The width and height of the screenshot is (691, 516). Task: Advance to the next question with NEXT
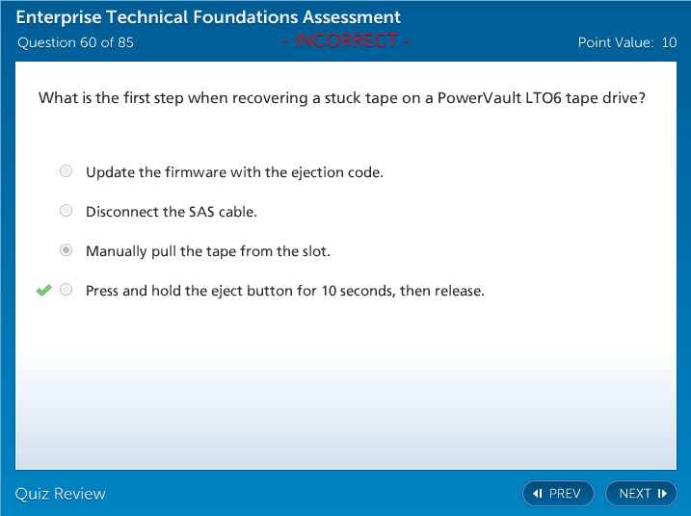pyautogui.click(x=641, y=494)
